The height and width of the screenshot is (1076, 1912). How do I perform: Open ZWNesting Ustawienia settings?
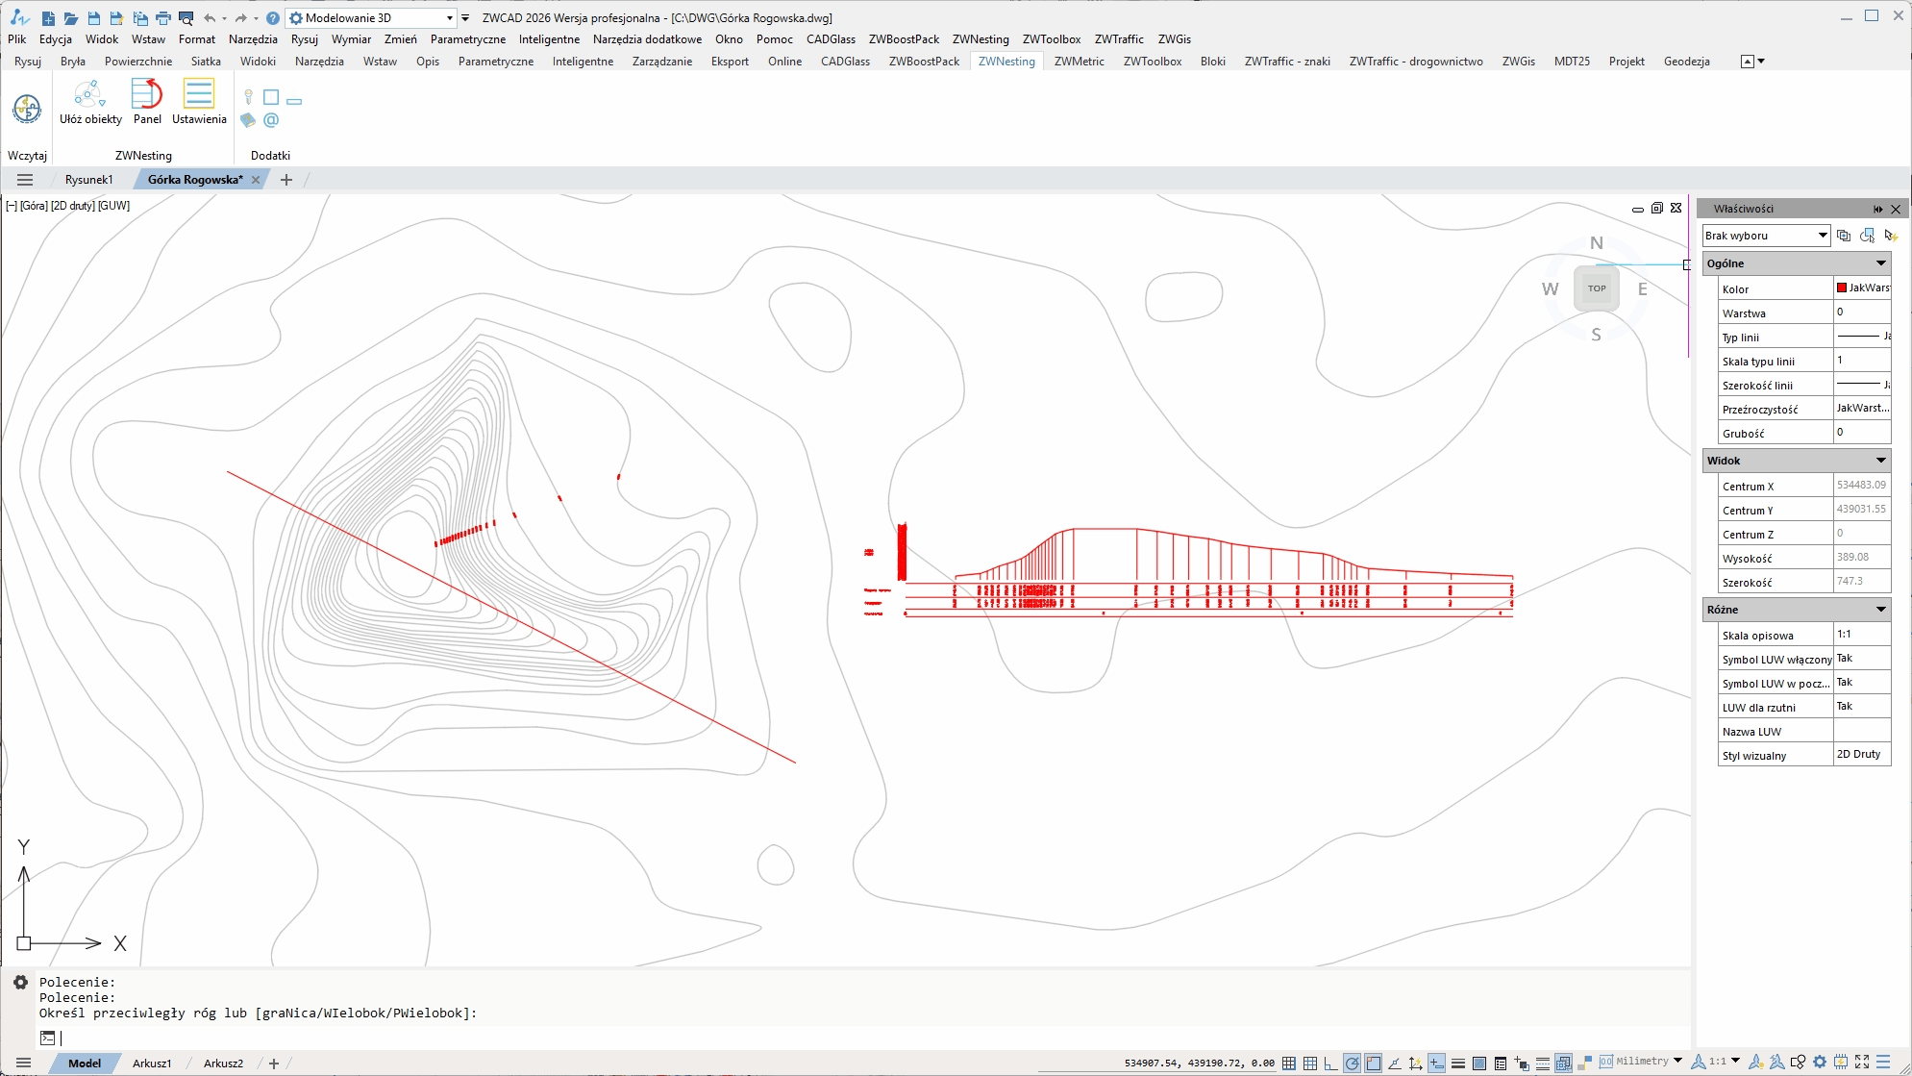pos(199,102)
